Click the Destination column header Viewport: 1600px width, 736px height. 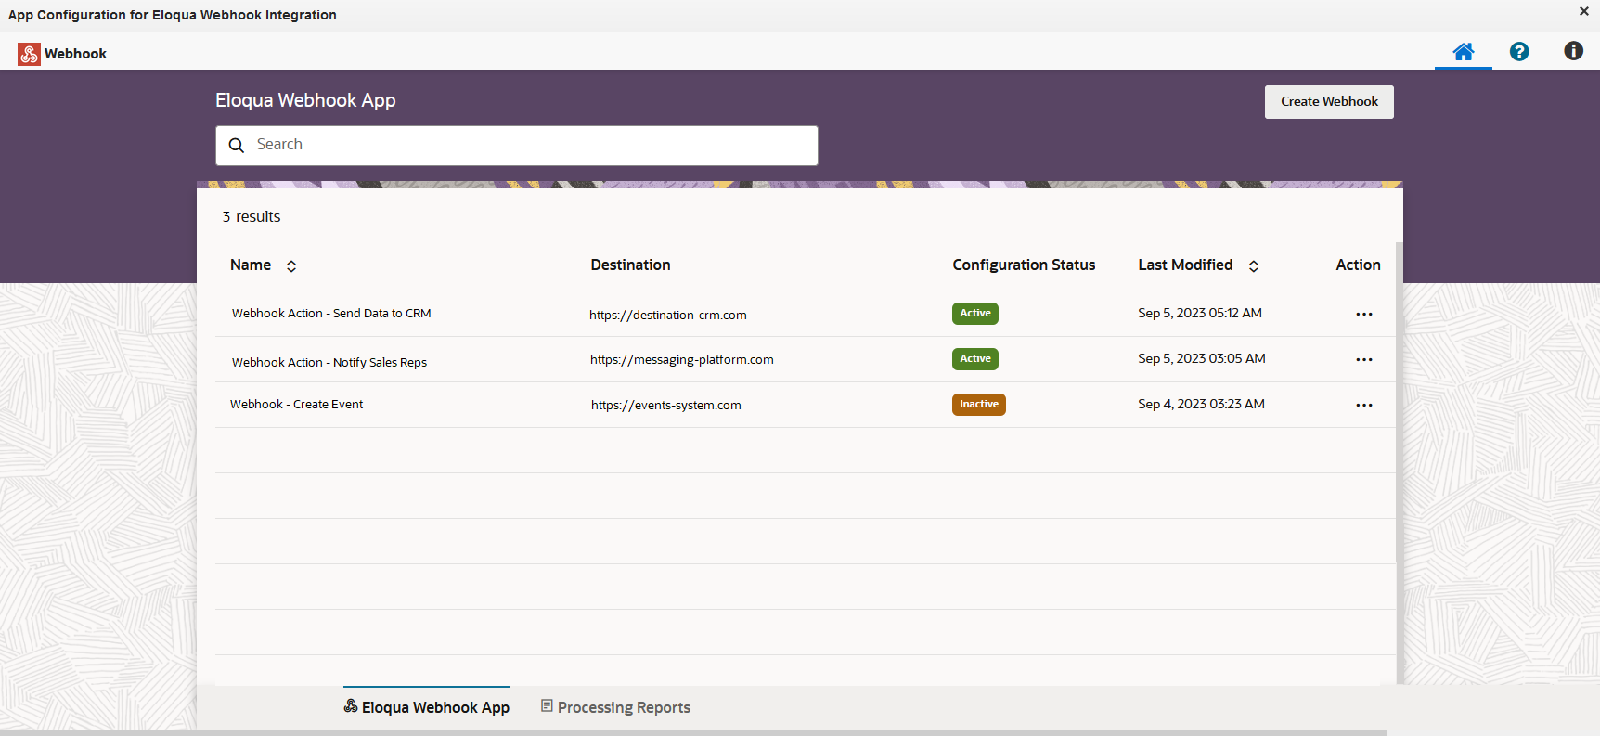(631, 265)
